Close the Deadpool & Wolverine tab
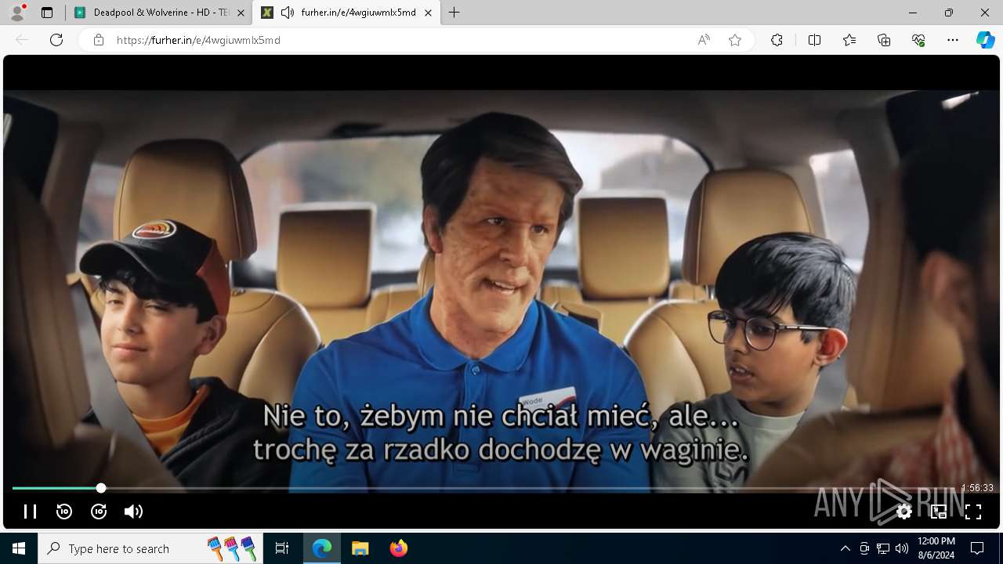The width and height of the screenshot is (1003, 564). click(x=241, y=13)
